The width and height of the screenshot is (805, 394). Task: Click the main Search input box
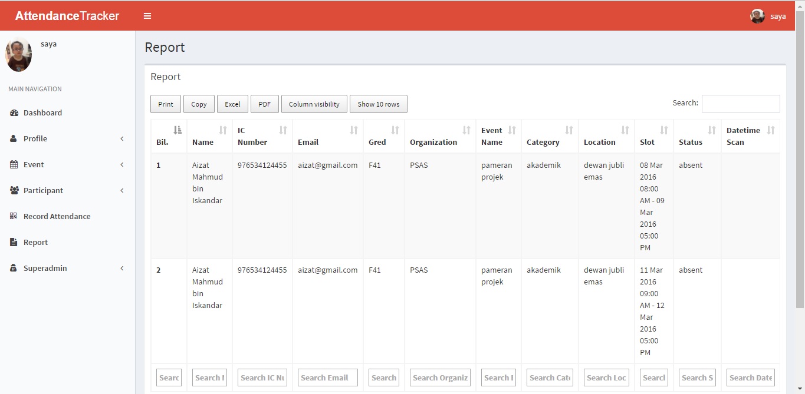[x=740, y=104]
